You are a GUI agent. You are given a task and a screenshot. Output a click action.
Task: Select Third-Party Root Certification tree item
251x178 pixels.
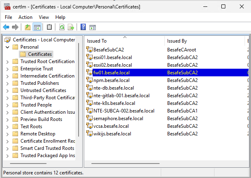pos(48,98)
